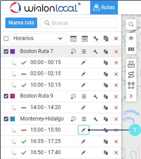Screen dimensions: 141x159
Task: Open the Horarios dropdown
Action: click(38, 39)
